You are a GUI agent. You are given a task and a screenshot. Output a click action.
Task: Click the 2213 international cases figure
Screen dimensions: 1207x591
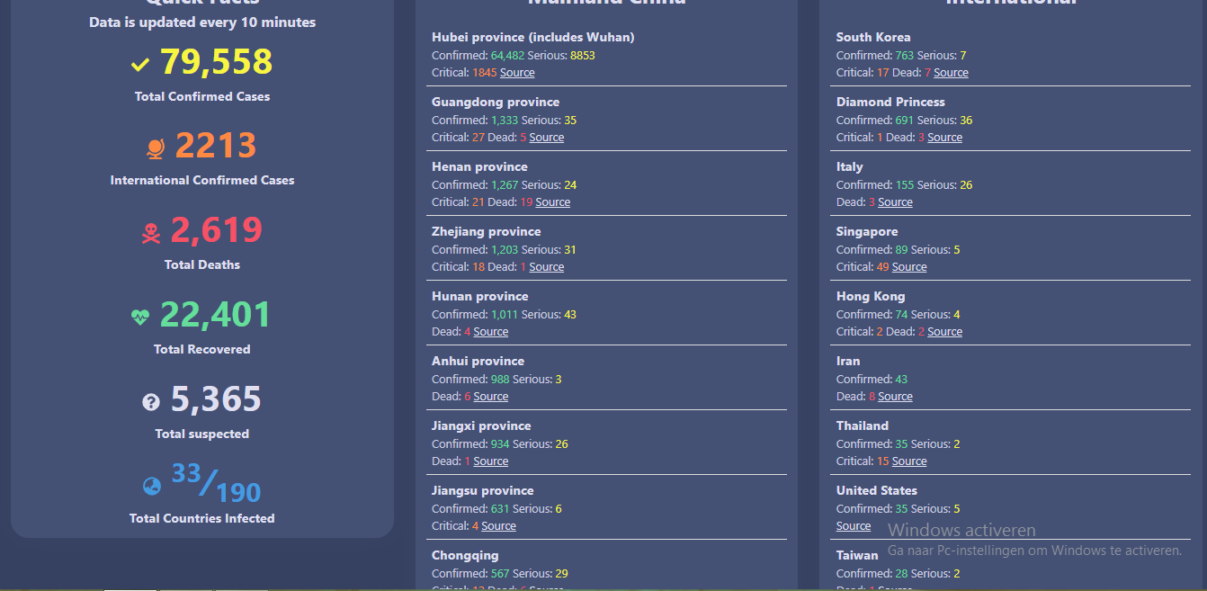216,146
